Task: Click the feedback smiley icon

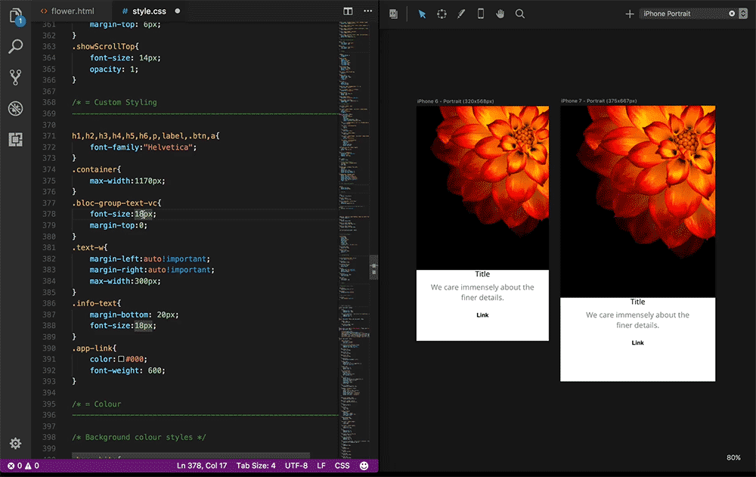Action: [364, 466]
